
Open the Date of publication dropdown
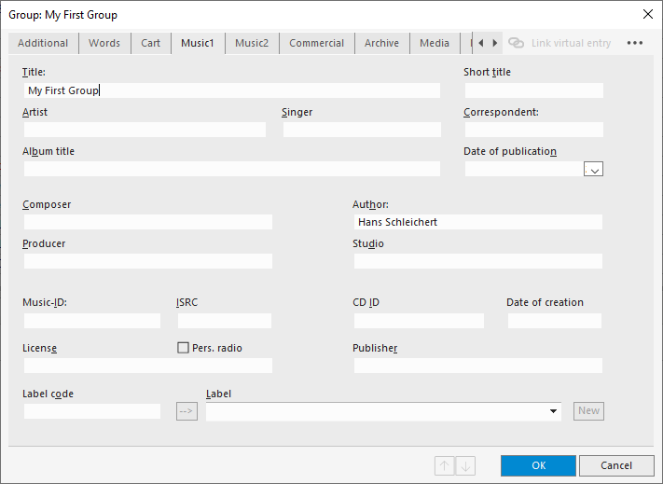(x=594, y=169)
